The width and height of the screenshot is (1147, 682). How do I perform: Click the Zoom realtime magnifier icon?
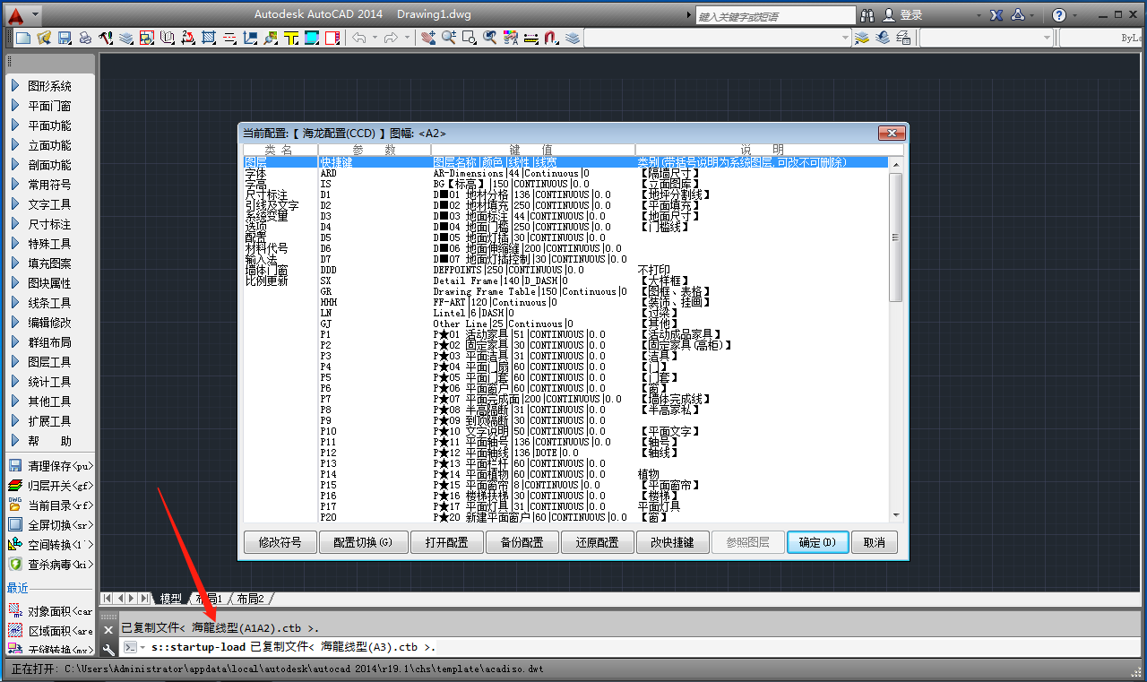[x=449, y=38]
